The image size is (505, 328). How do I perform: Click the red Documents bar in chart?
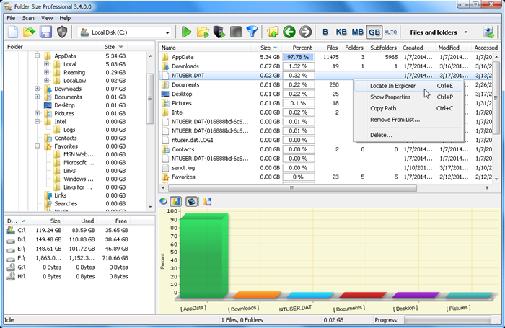click(362, 295)
